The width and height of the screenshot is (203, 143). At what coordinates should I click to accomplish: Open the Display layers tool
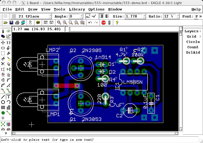[x=3, y=37]
